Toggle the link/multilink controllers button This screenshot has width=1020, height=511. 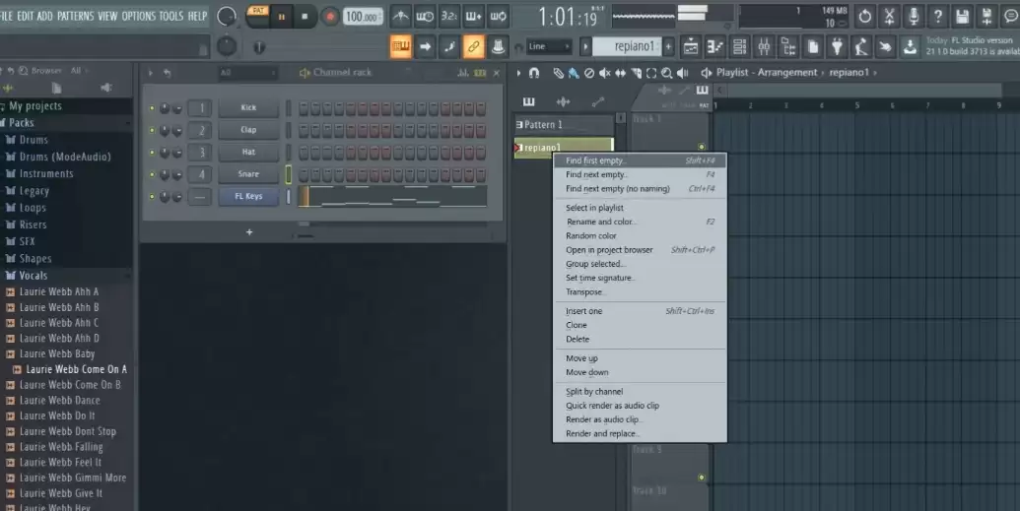474,47
